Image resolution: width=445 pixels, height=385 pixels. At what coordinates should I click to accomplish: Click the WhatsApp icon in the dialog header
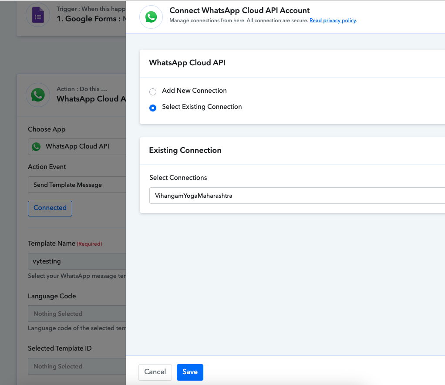tap(151, 17)
